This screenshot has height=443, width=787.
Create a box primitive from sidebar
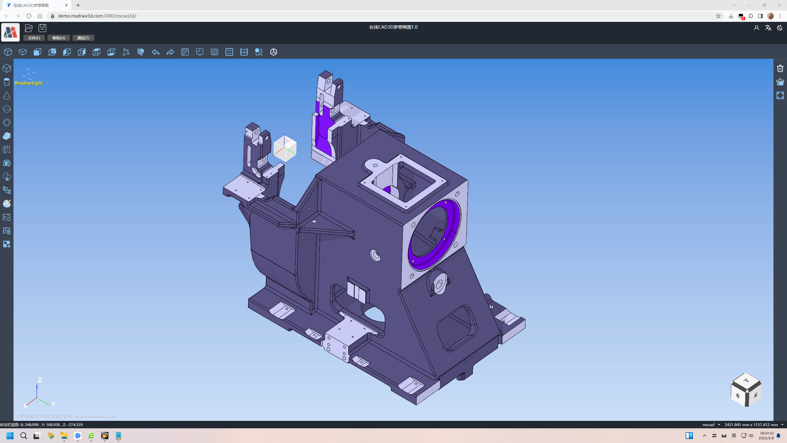click(7, 68)
